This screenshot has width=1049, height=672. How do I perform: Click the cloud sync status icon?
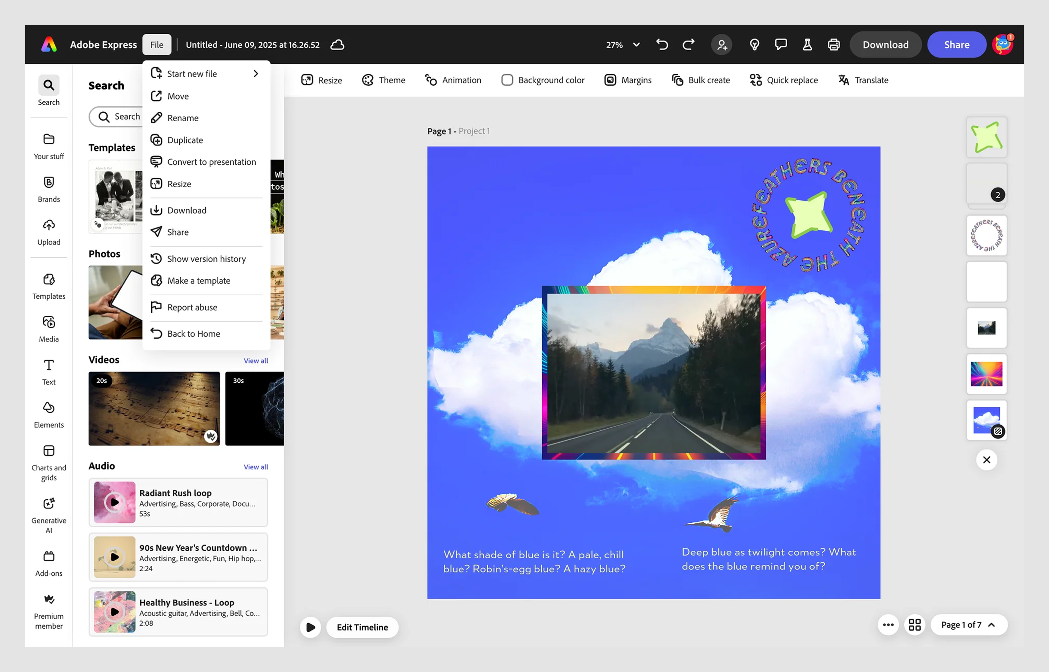point(337,45)
